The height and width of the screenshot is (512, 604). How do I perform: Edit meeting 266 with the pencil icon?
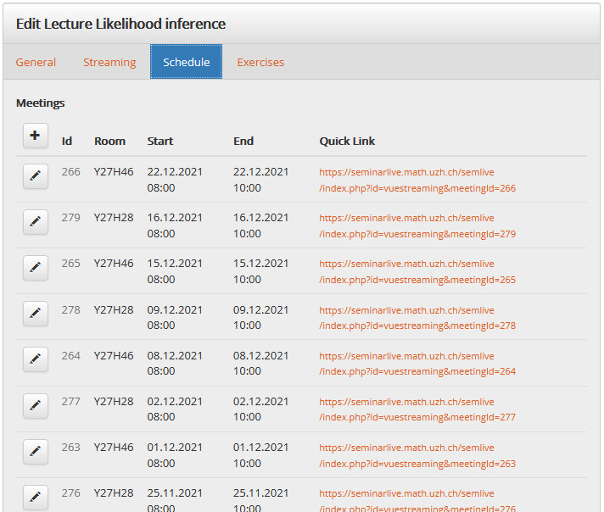point(35,175)
